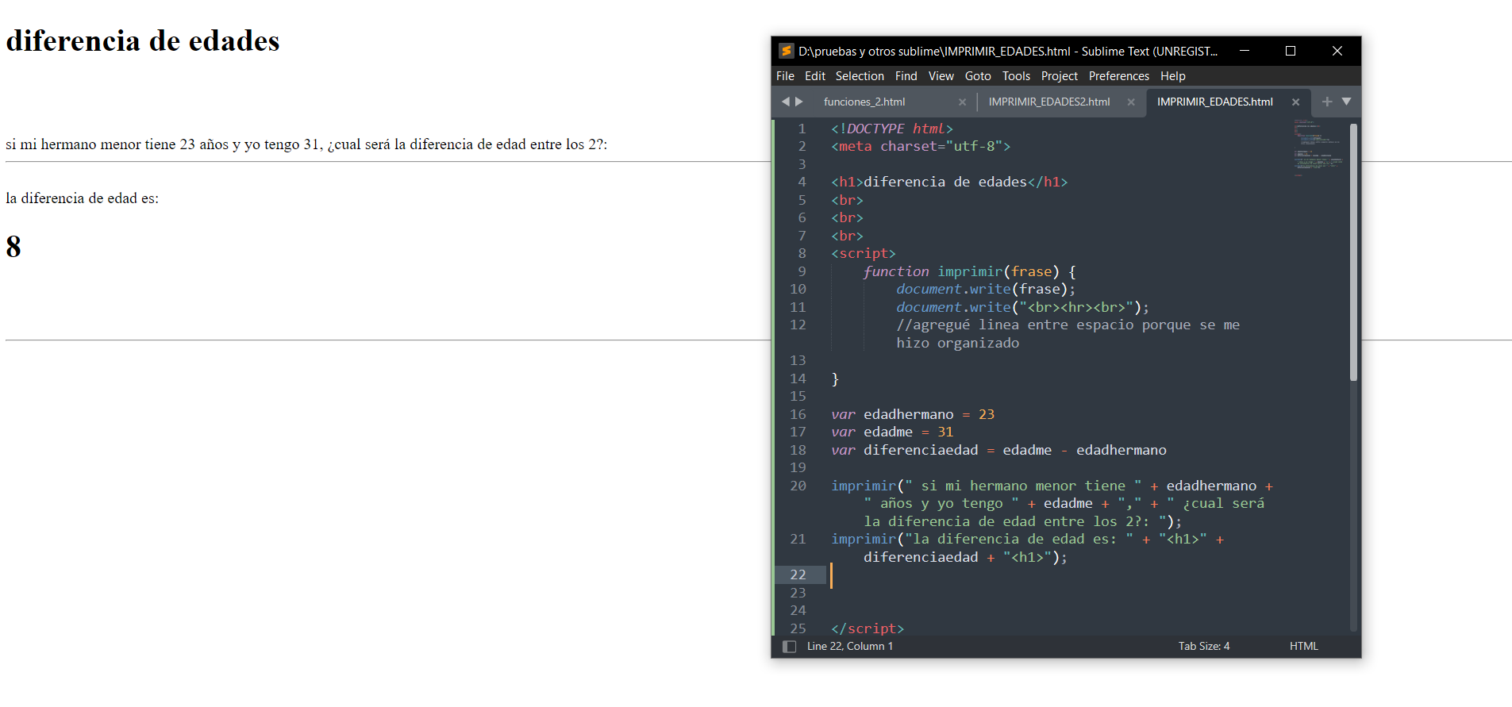
Task: Click the Sublime Text app icon in title bar
Action: tap(786, 51)
